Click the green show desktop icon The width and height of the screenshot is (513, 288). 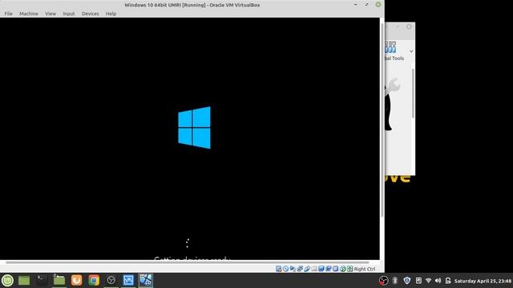click(x=24, y=281)
